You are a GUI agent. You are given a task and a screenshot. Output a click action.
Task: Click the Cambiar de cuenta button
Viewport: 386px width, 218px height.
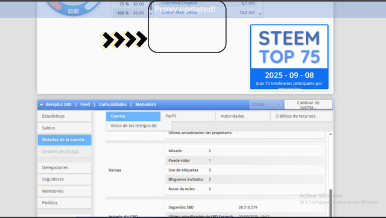tap(308, 104)
